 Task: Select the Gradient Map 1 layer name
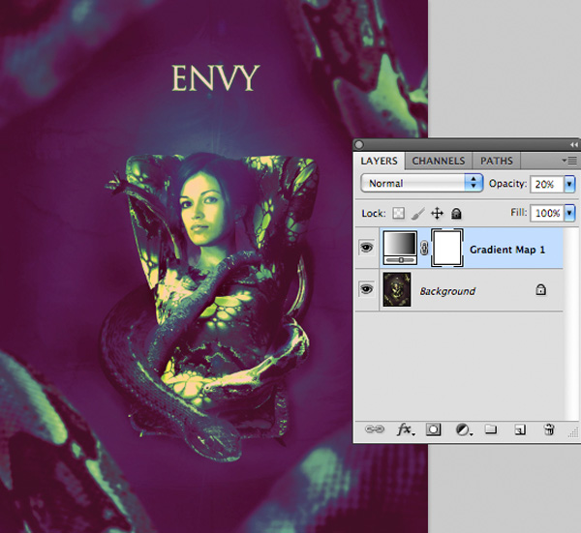click(x=507, y=250)
